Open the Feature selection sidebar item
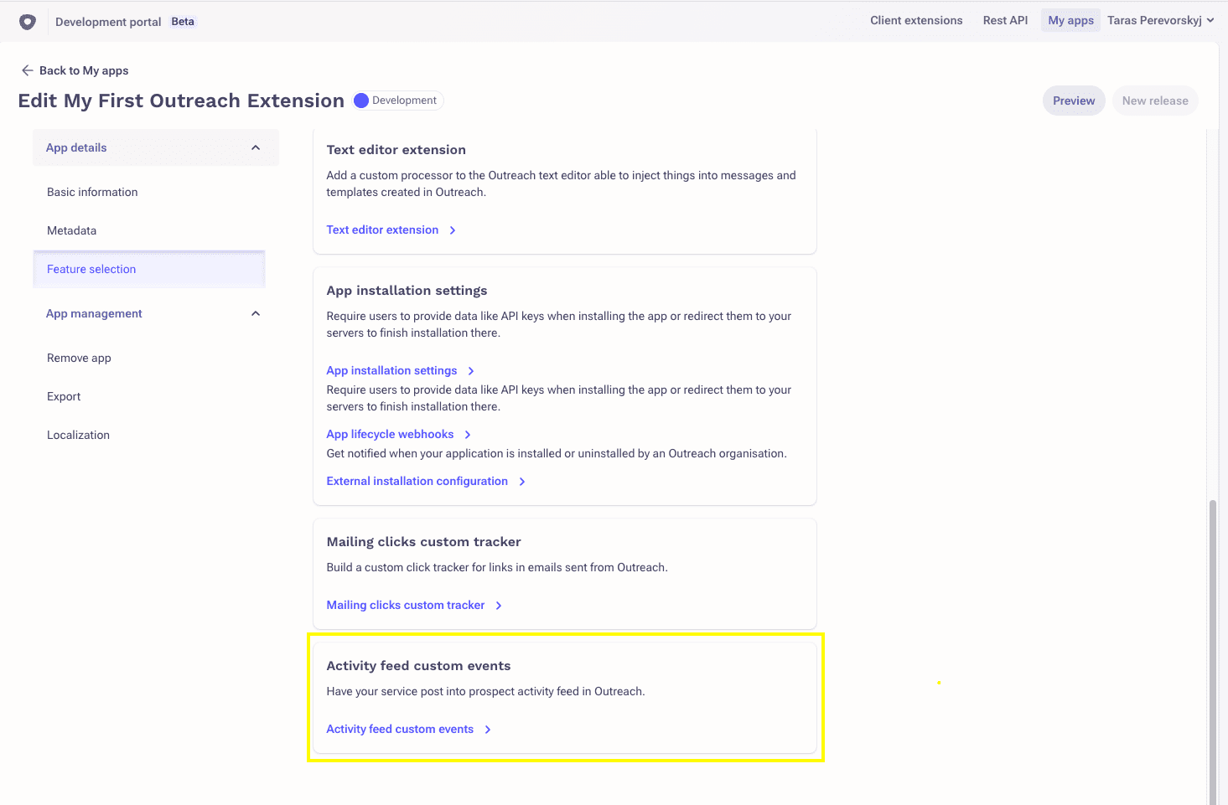The width and height of the screenshot is (1228, 805). pos(91,269)
